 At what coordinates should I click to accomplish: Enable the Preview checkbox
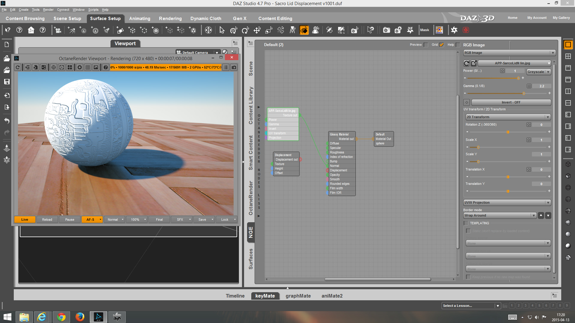click(426, 45)
